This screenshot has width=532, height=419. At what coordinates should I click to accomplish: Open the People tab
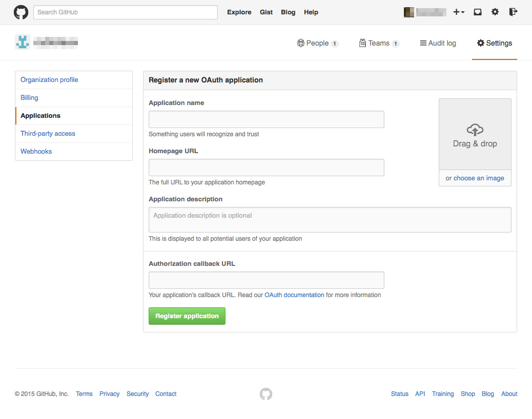[x=318, y=43]
